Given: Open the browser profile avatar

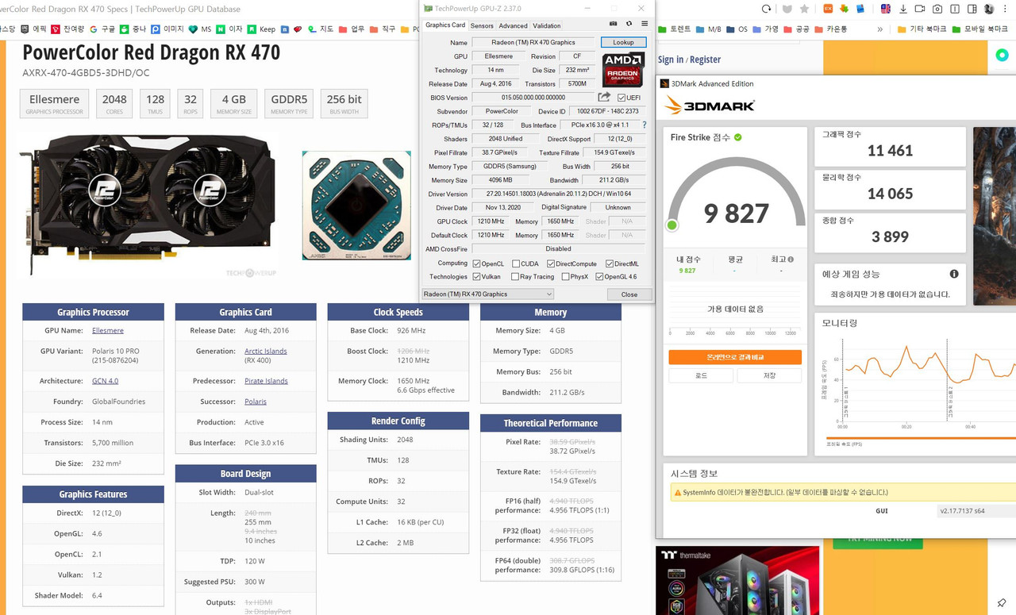Looking at the screenshot, I should point(988,9).
